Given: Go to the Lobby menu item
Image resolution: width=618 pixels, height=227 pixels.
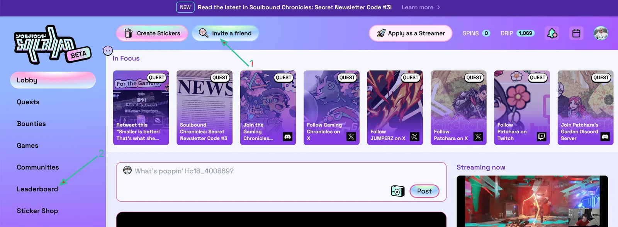Looking at the screenshot, I should [x=53, y=80].
